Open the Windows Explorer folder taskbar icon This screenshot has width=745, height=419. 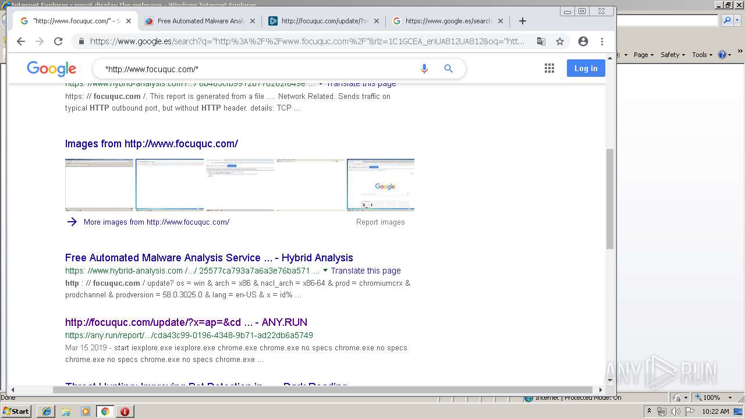point(66,411)
